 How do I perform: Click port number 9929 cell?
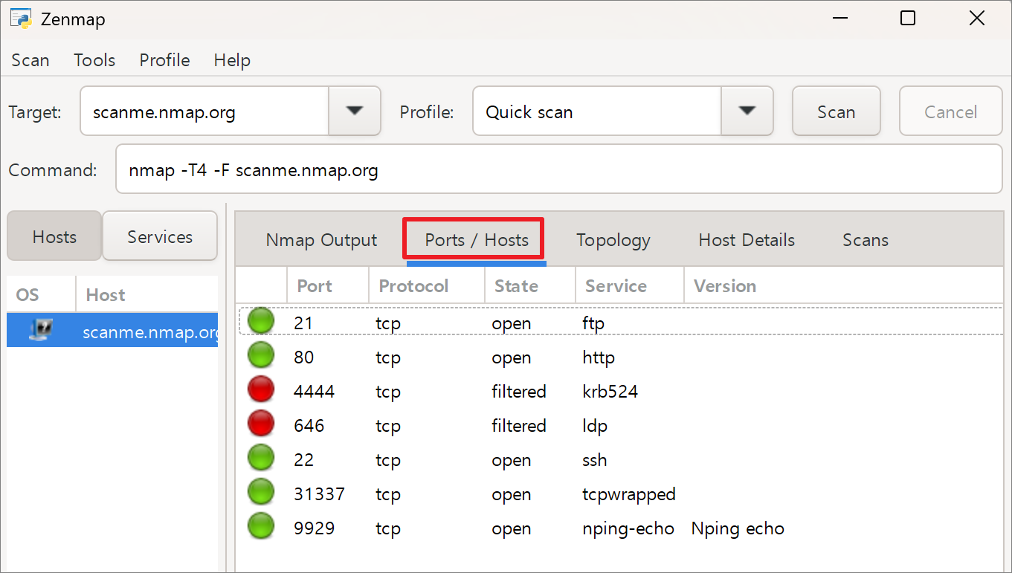(315, 528)
